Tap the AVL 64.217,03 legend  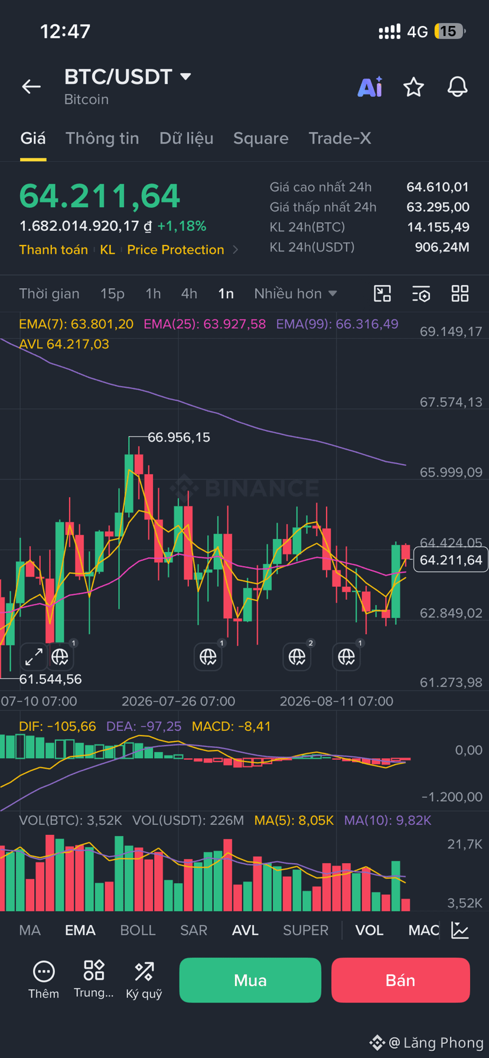(x=64, y=344)
